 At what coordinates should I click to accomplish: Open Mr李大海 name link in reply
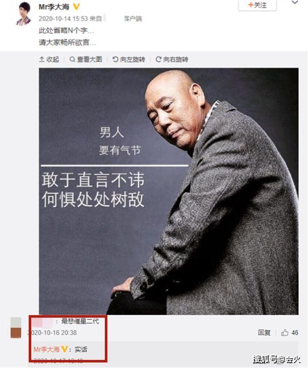point(46,349)
